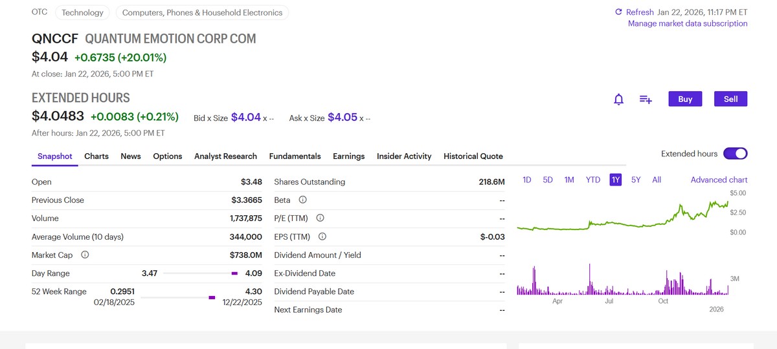This screenshot has width=777, height=349.
Task: Select the 5Y chart range
Action: coord(636,180)
